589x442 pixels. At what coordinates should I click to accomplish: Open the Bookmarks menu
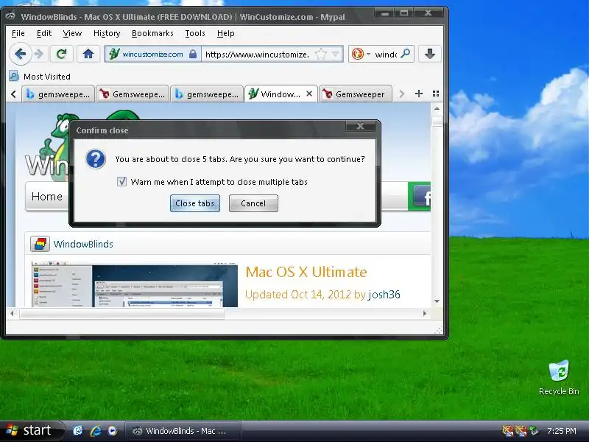[x=152, y=33]
